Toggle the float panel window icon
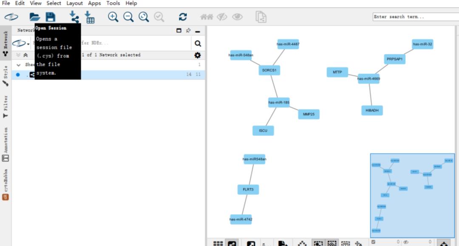This screenshot has height=246, width=459. 179,31
